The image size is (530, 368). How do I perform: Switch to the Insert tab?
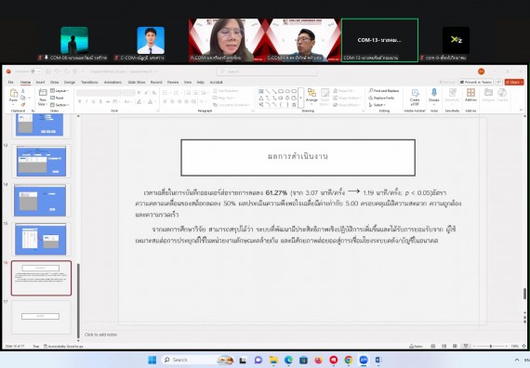[40, 82]
